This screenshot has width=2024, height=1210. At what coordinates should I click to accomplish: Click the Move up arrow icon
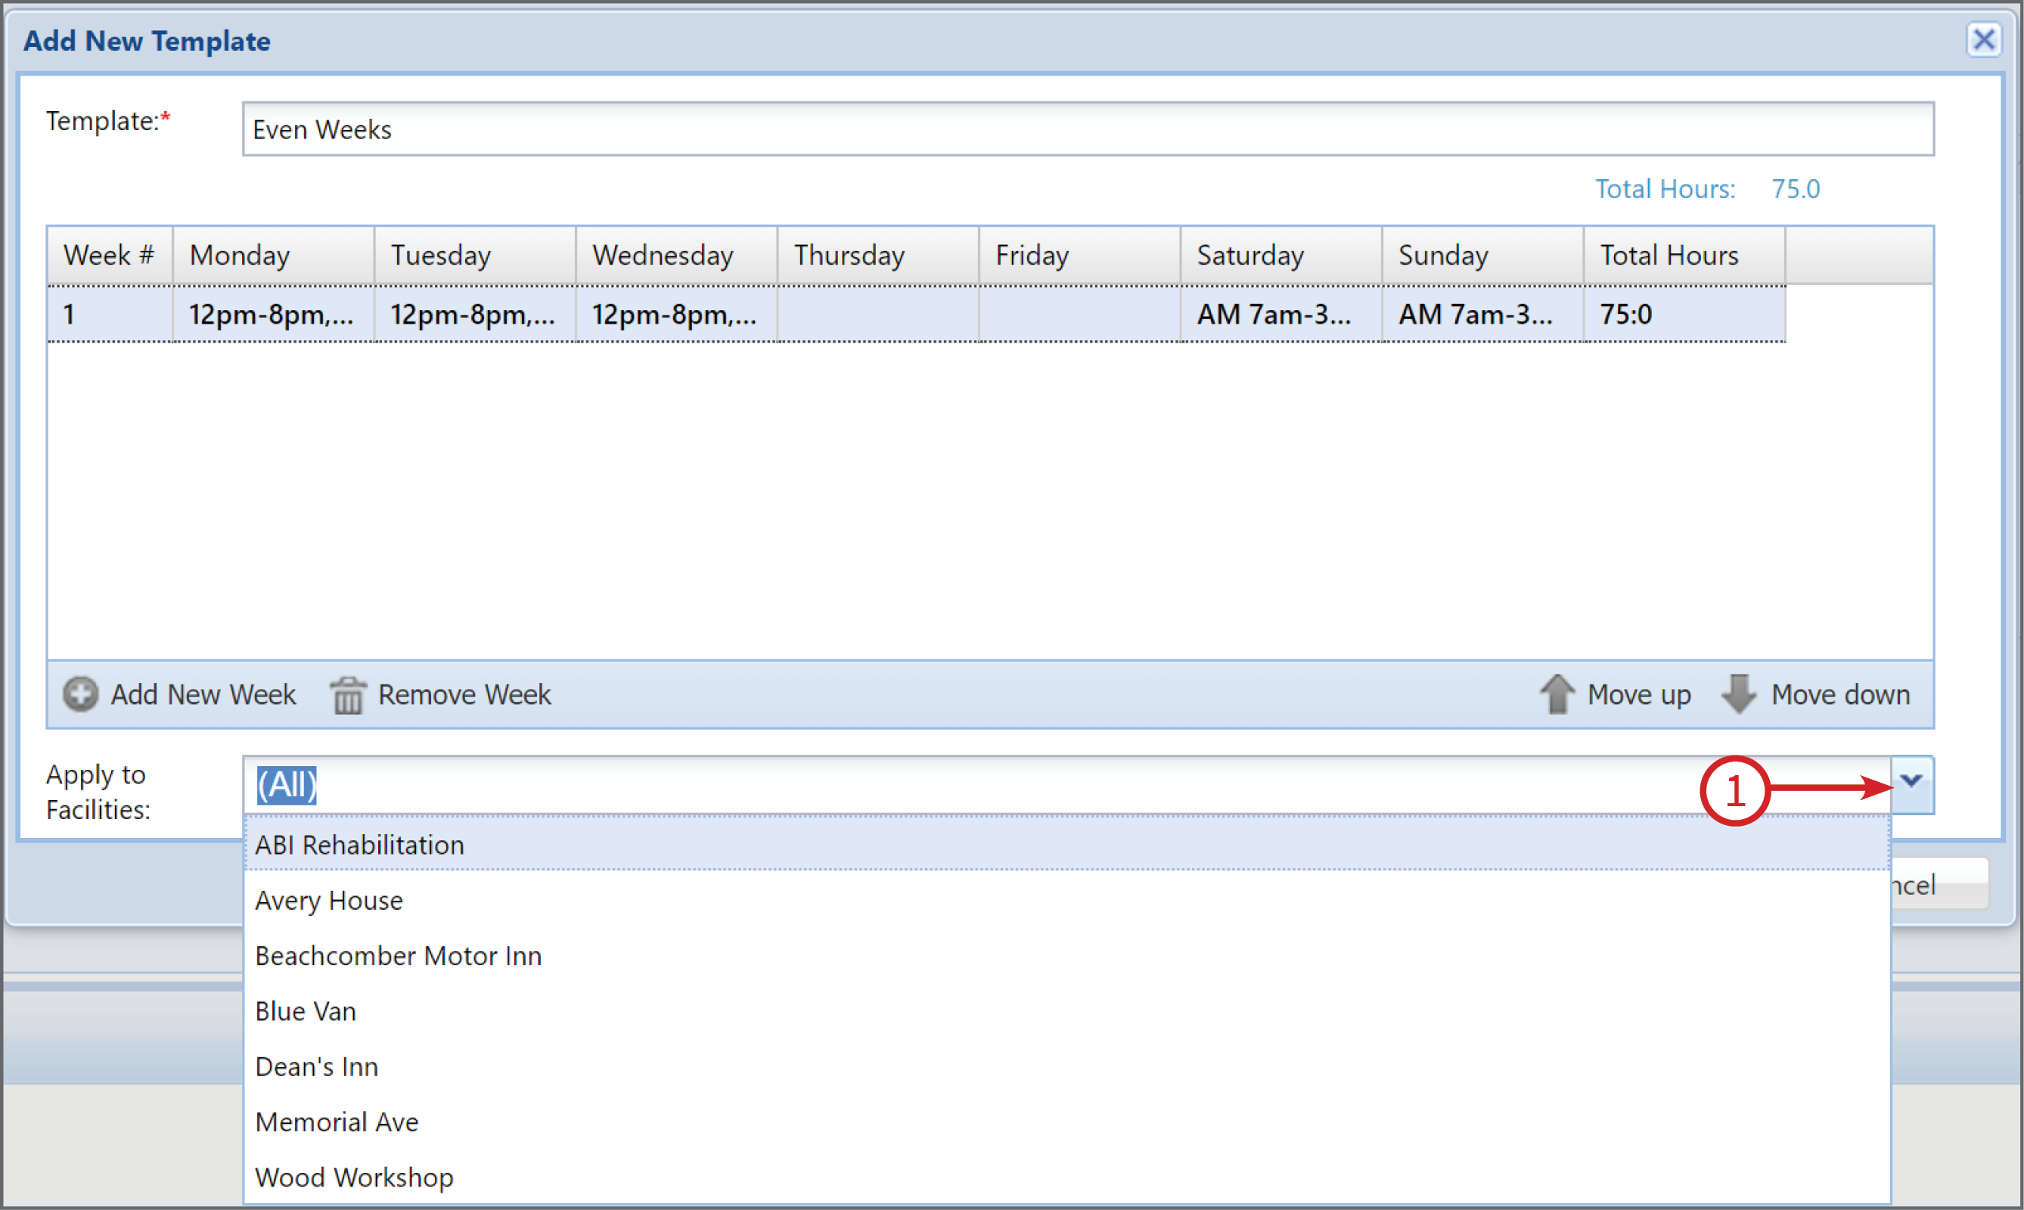1557,695
